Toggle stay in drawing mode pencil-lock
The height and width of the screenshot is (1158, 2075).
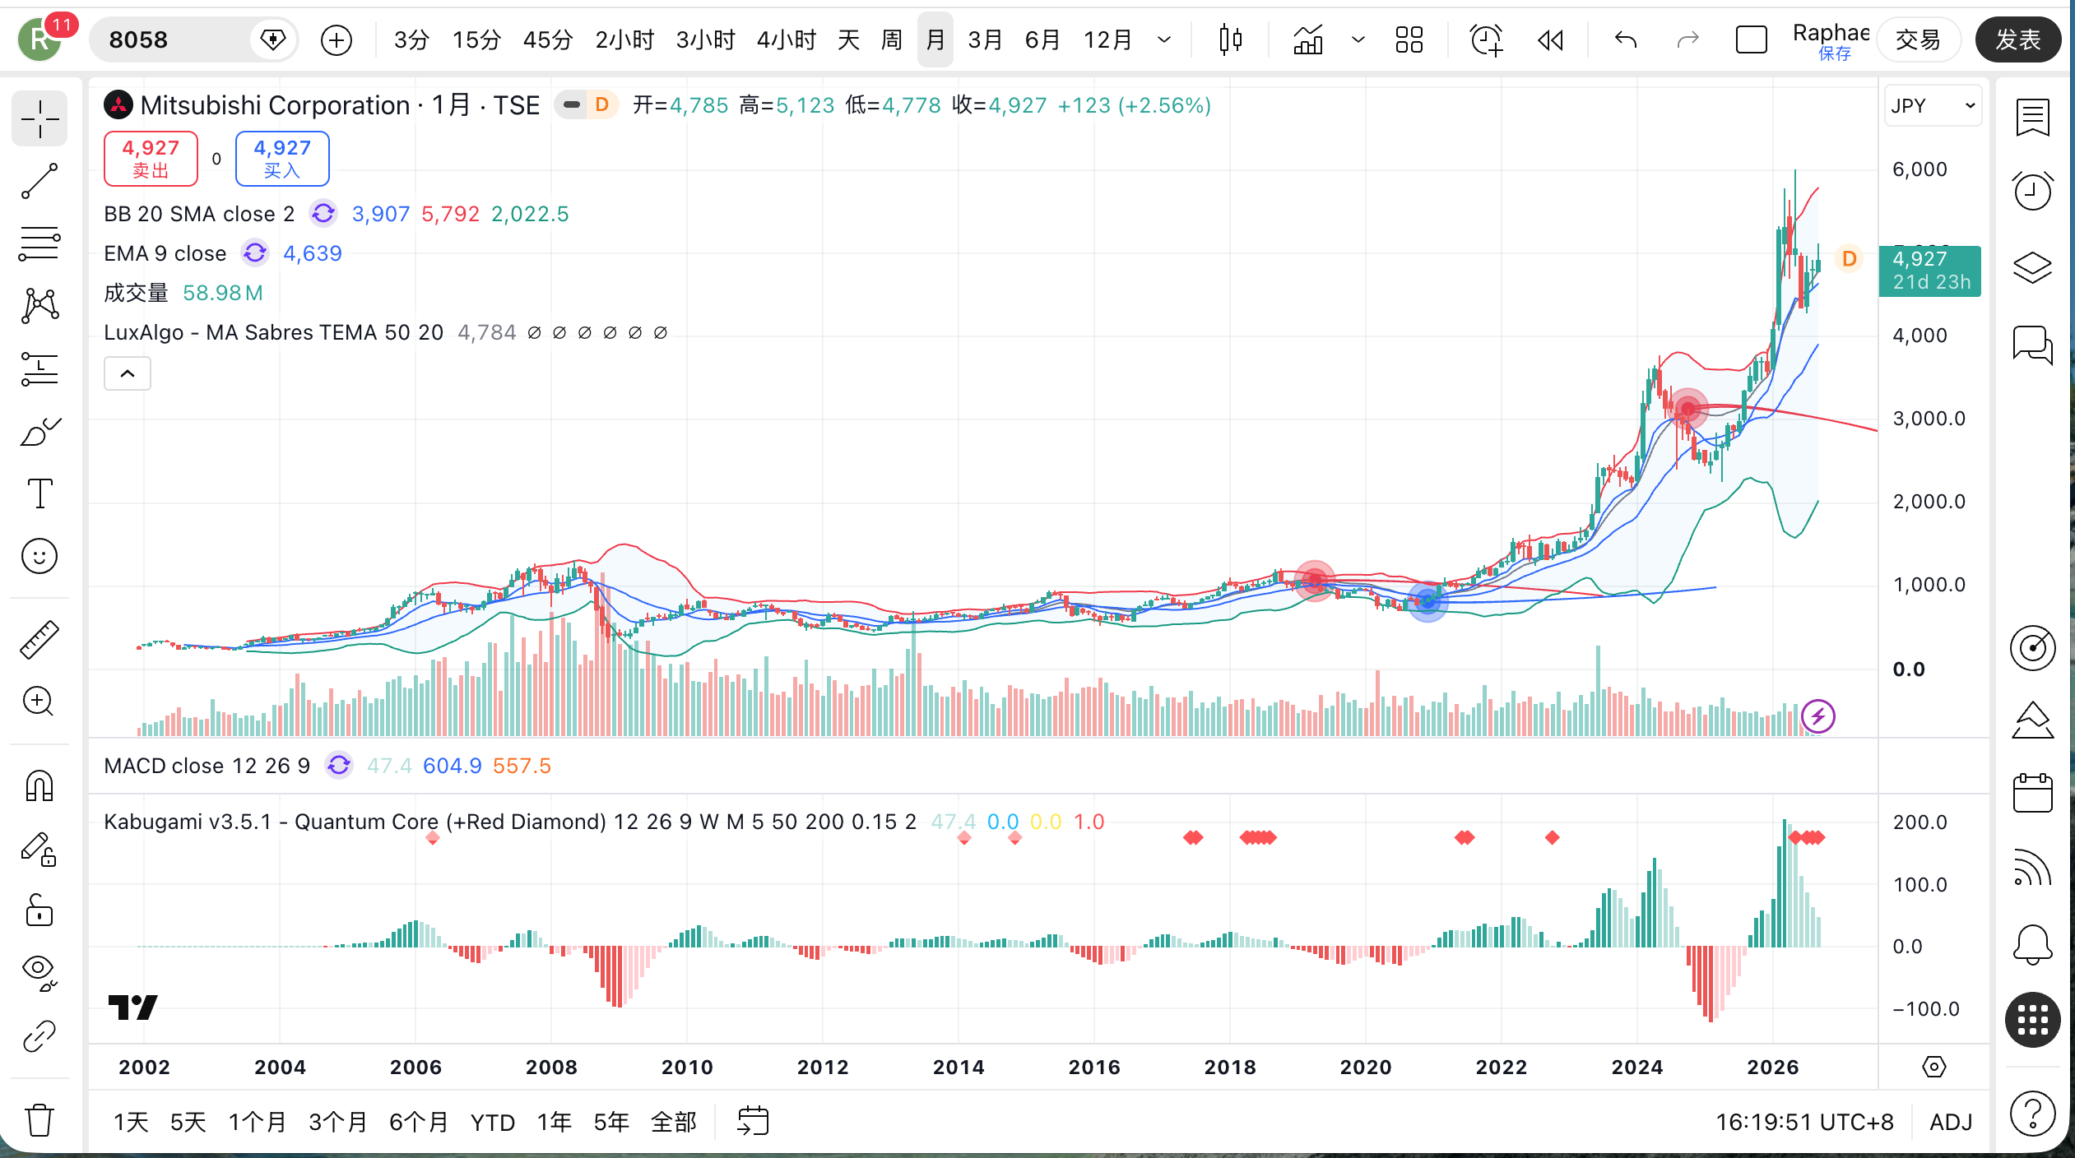pos(39,848)
